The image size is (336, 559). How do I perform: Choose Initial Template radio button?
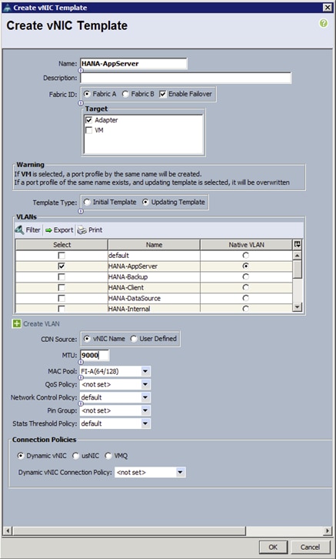pyautogui.click(x=87, y=203)
